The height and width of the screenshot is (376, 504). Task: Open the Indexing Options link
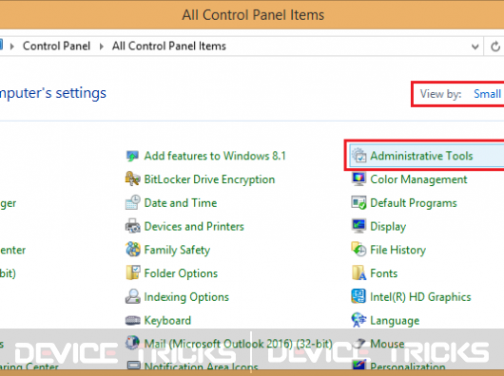186,297
